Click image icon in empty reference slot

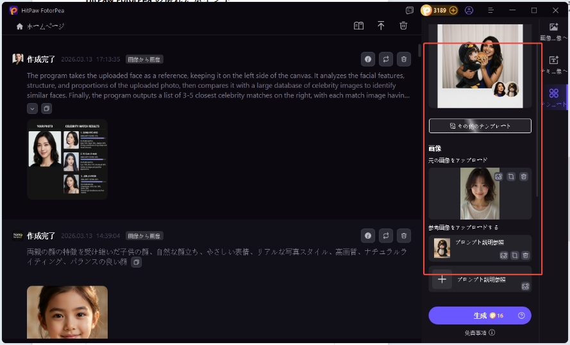pyautogui.click(x=525, y=286)
